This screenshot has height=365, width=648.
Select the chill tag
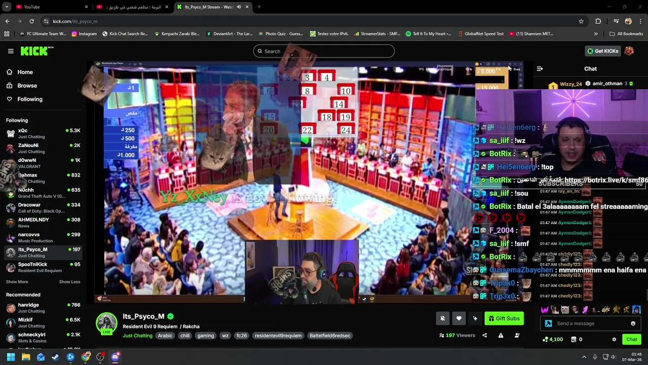point(185,336)
